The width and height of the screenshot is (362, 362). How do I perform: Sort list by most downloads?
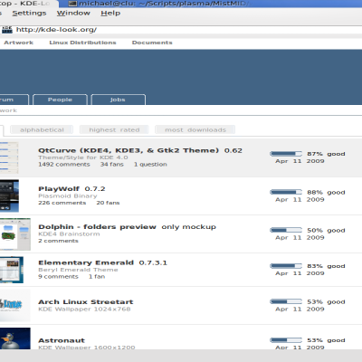point(195,129)
